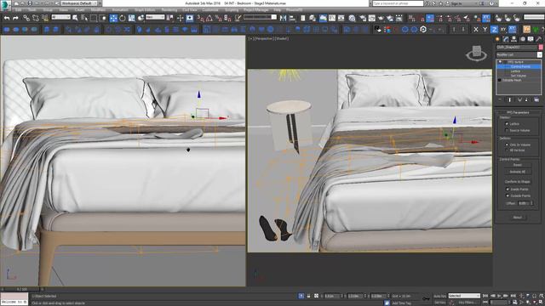
Task: Toggle the Inside Points checkbox
Action: tap(508, 190)
